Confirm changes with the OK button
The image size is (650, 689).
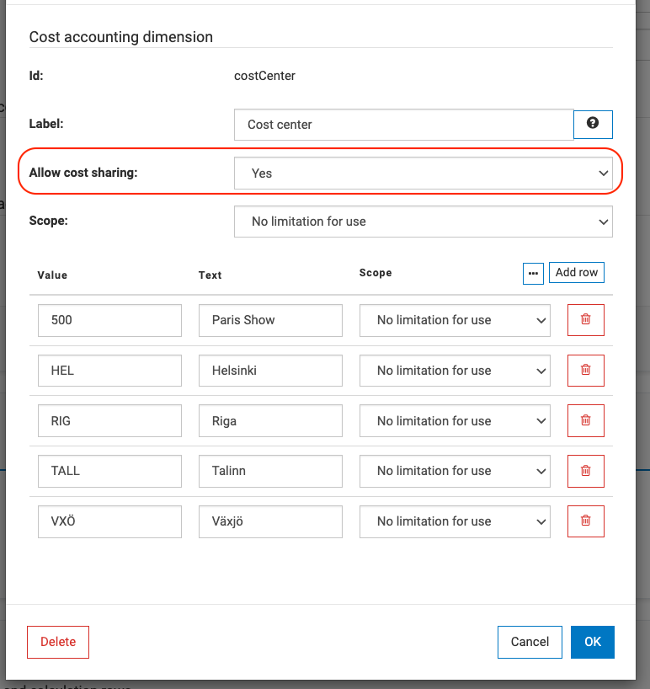click(x=593, y=642)
